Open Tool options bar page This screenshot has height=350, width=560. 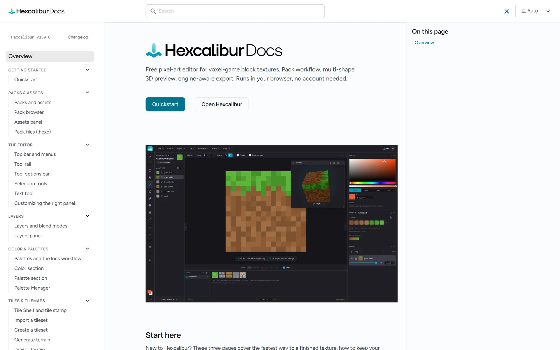(32, 174)
